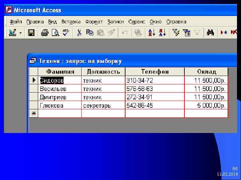Select the Оклад column header
The width and height of the screenshot is (241, 180).
point(206,72)
